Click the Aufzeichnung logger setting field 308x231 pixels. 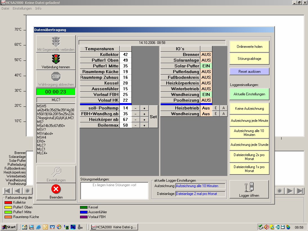click(200, 186)
